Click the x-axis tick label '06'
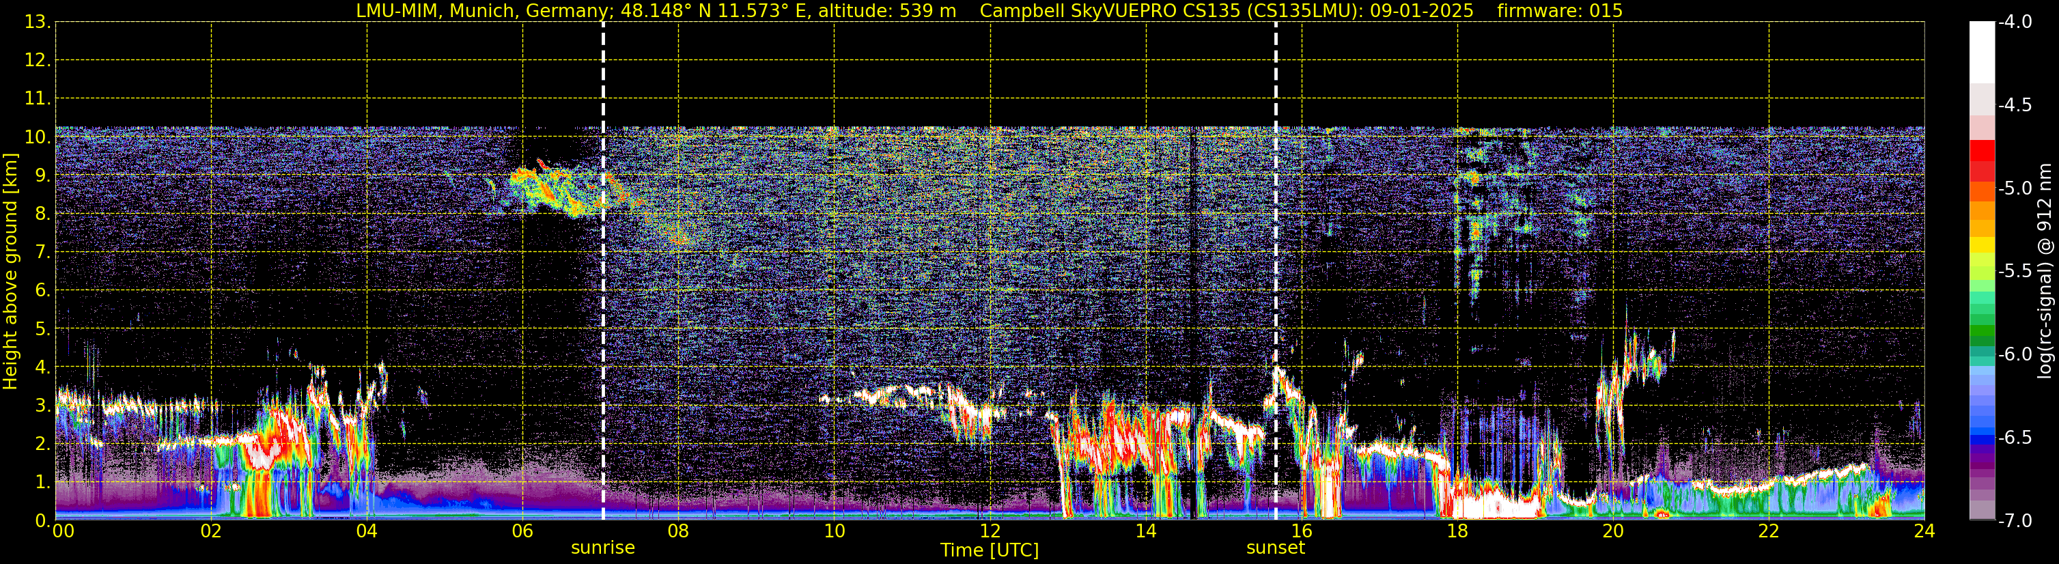This screenshot has width=2059, height=564. click(x=522, y=531)
